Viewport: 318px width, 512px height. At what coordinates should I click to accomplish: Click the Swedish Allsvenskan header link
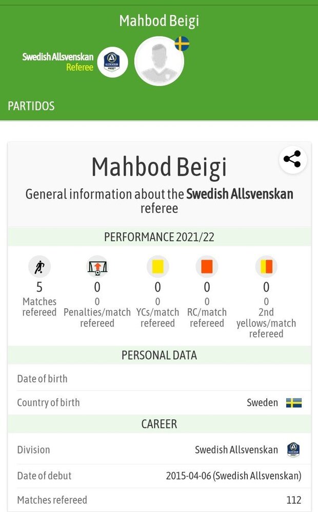(x=57, y=56)
